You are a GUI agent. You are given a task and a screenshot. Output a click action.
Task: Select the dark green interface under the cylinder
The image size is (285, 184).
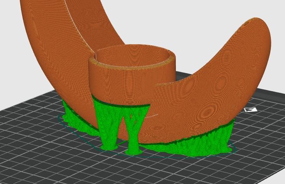click(x=122, y=104)
